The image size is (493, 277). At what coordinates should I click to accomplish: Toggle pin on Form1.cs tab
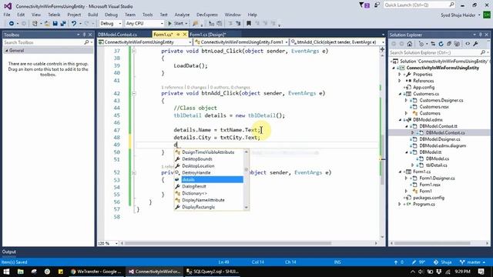click(178, 34)
